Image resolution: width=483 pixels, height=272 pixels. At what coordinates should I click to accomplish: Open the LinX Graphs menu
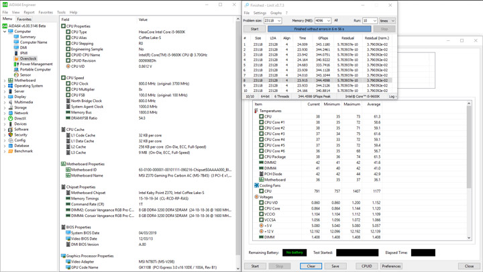pos(276,13)
